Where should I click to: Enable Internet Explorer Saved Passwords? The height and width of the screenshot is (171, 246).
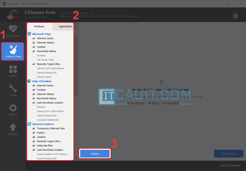point(34,158)
